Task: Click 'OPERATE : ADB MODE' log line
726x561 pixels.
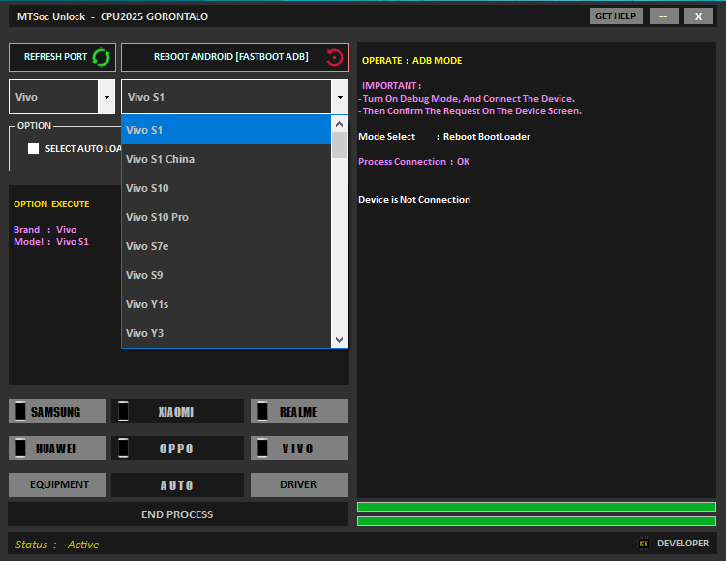Action: click(x=411, y=61)
